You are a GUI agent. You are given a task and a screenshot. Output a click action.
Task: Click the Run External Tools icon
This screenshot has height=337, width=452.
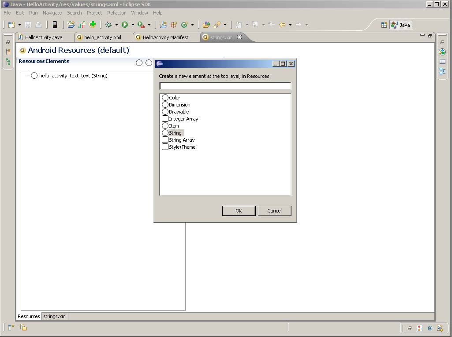(141, 25)
